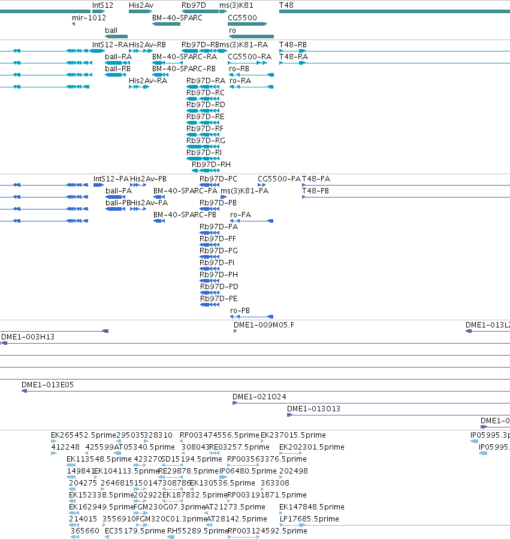Select EST RH55289.5prime
Viewport: 510px width, 540px height.
pos(198,530)
